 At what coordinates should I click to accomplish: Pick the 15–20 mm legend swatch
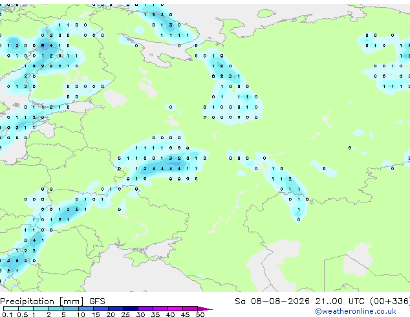[x=101, y=309]
